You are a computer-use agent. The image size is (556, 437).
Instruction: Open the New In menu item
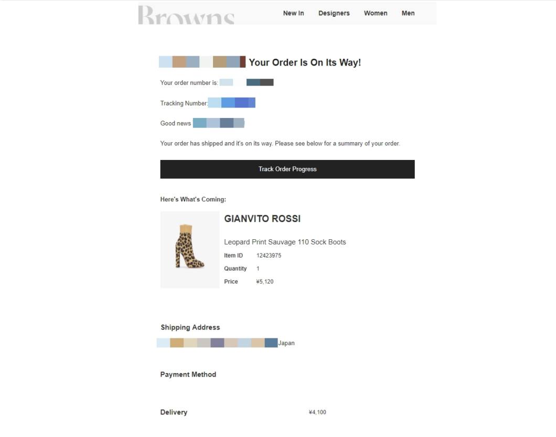click(293, 13)
